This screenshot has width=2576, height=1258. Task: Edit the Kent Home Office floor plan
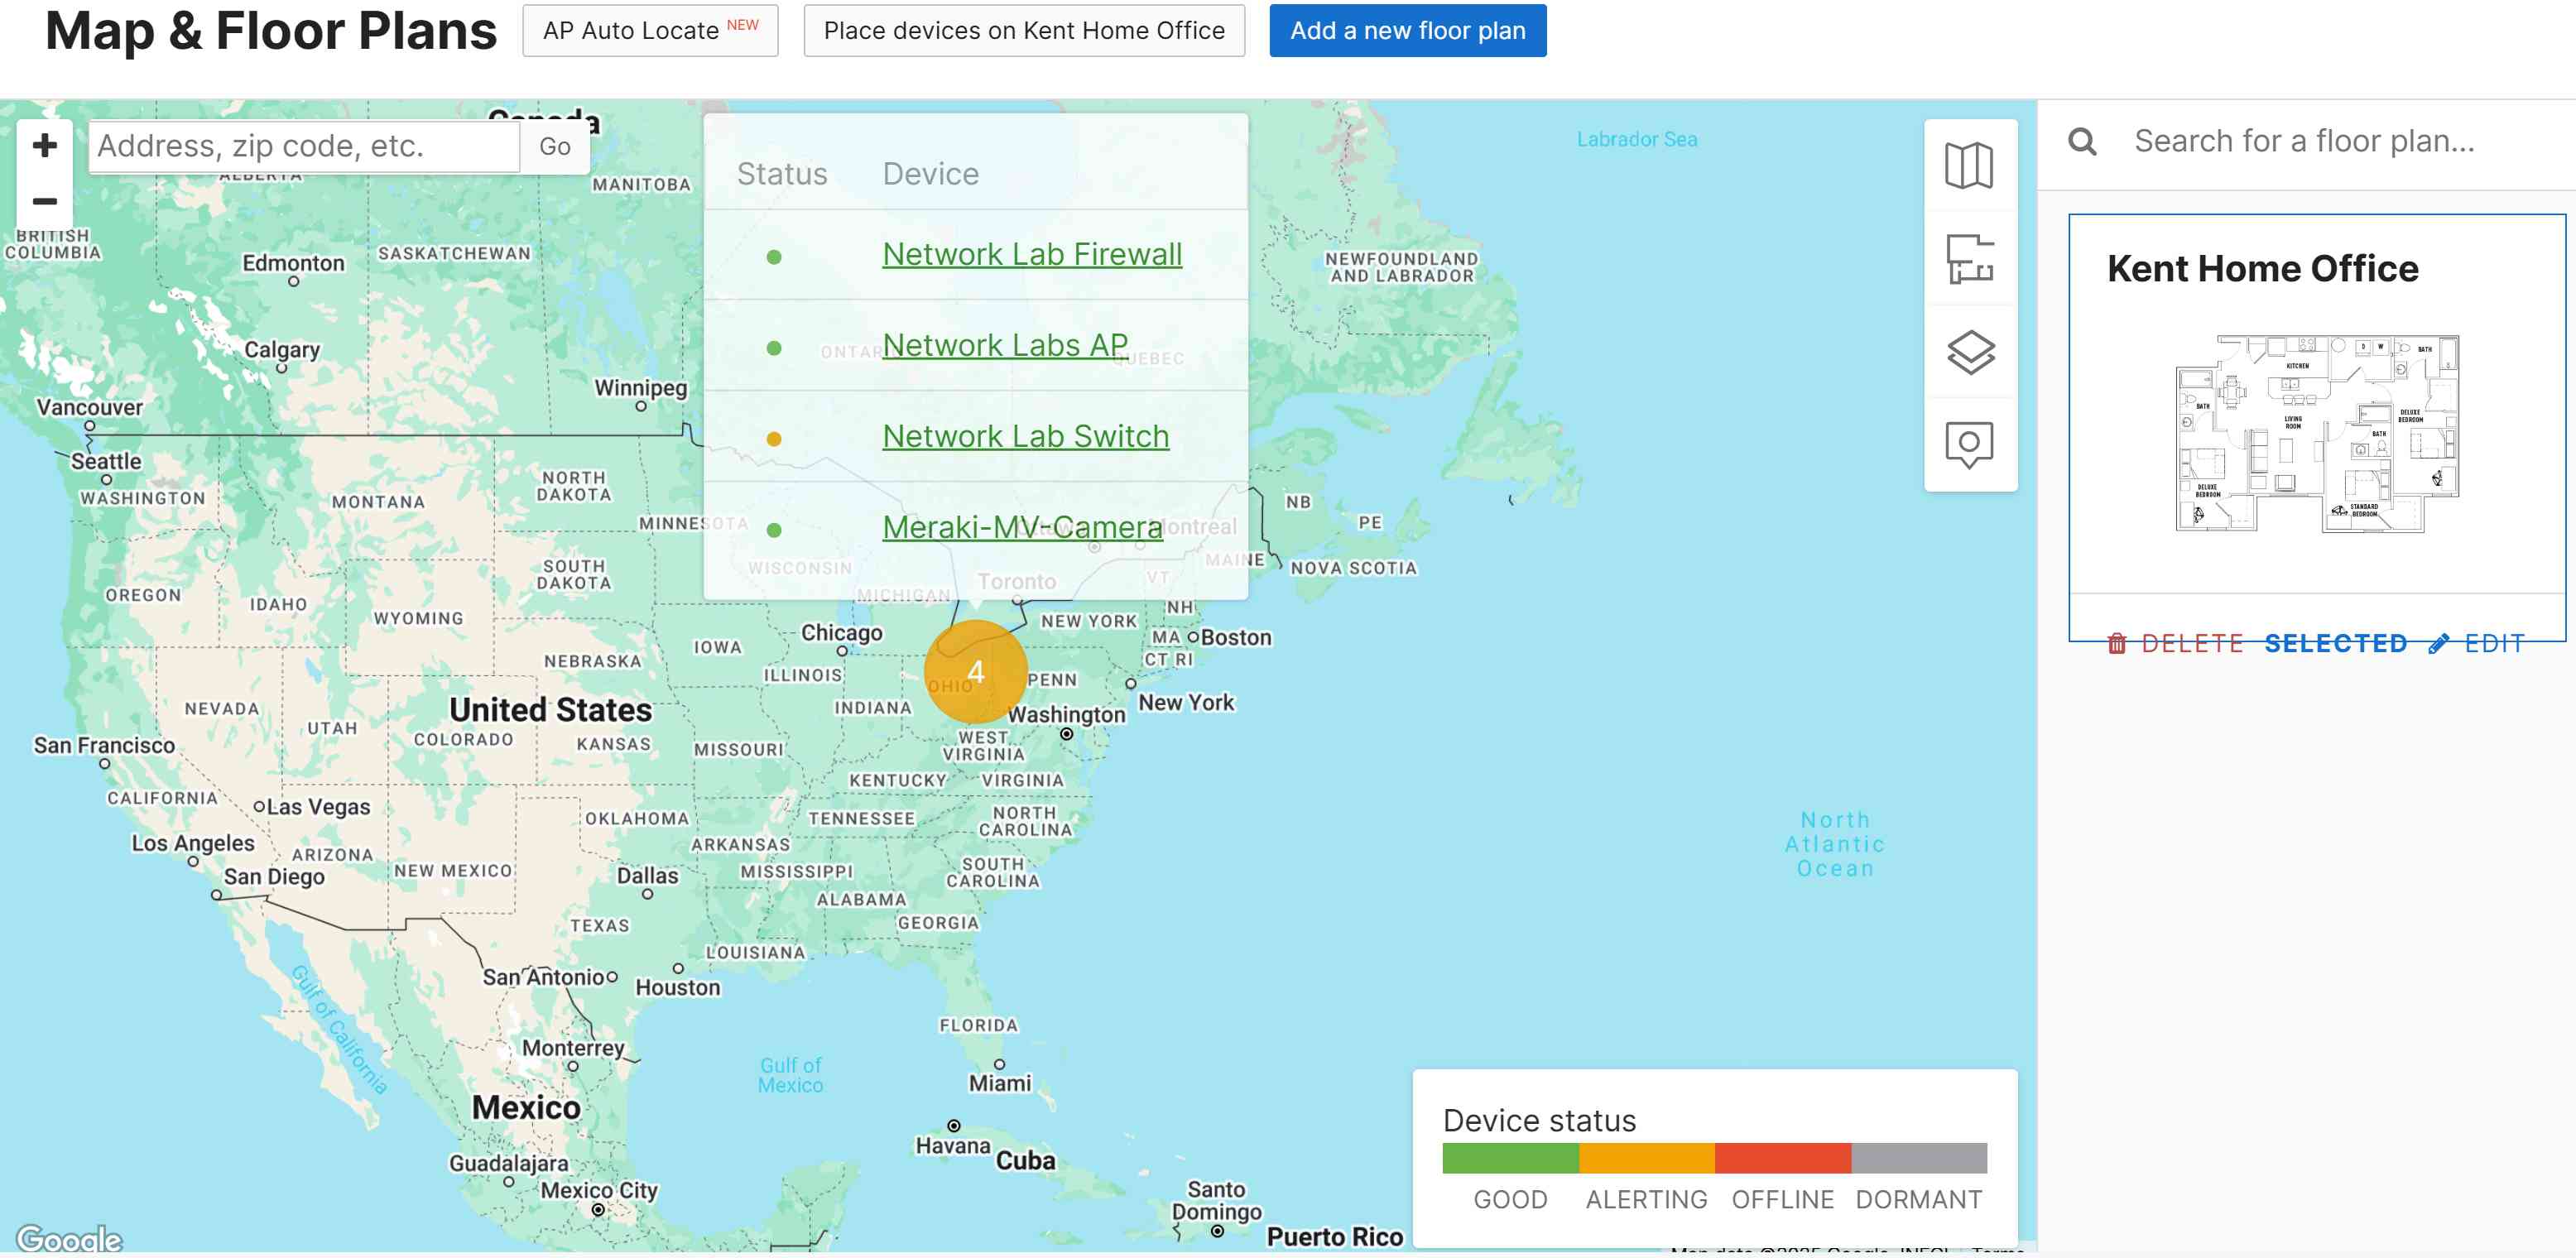pyautogui.click(x=2475, y=643)
